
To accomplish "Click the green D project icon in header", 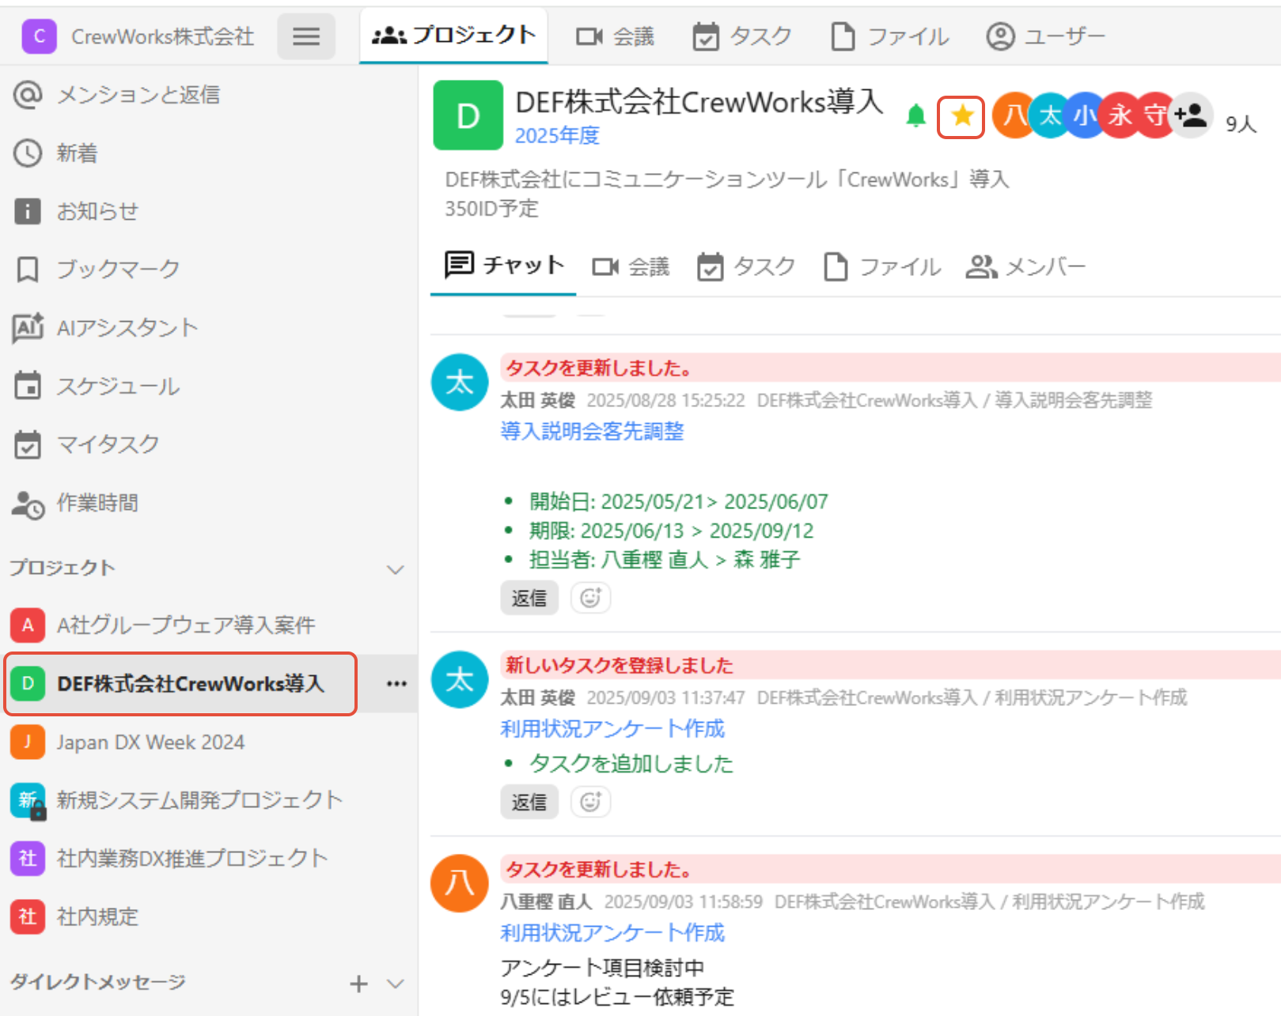I will click(x=468, y=115).
